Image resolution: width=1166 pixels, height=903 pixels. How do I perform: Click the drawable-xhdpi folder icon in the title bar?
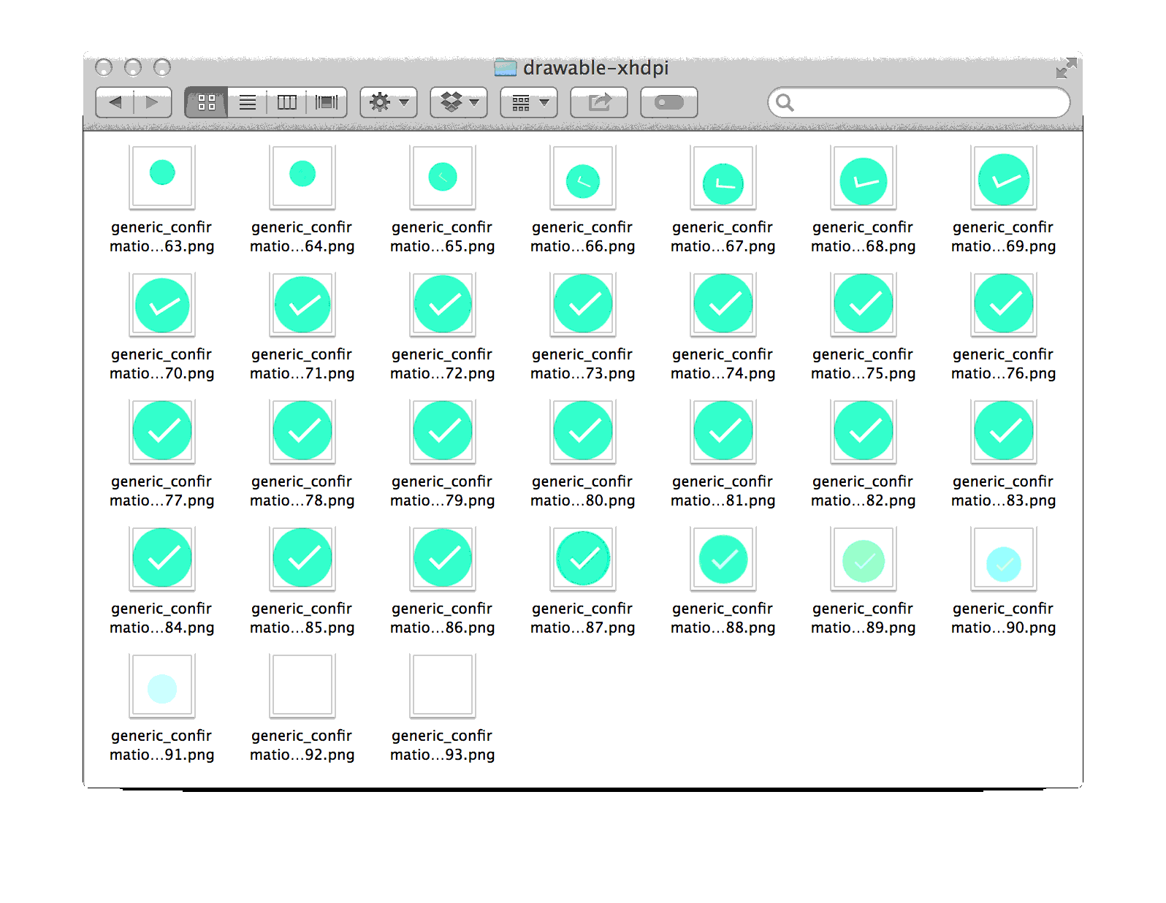506,68
